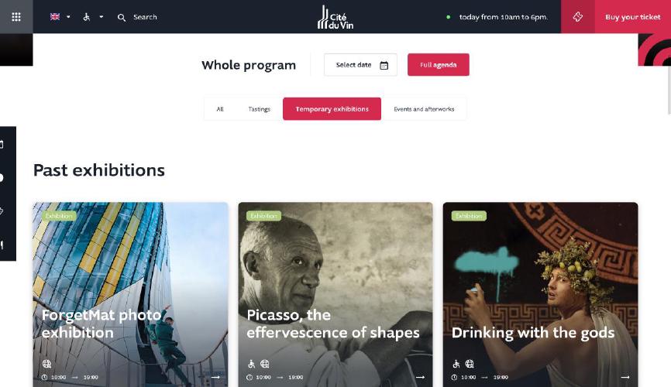Open the ForgetMat photo exhibition card
Viewport: 671px width, 387px height.
(x=130, y=295)
